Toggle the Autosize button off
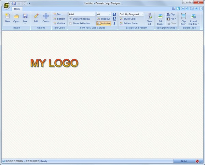The image size is (205, 165). pos(104,23)
